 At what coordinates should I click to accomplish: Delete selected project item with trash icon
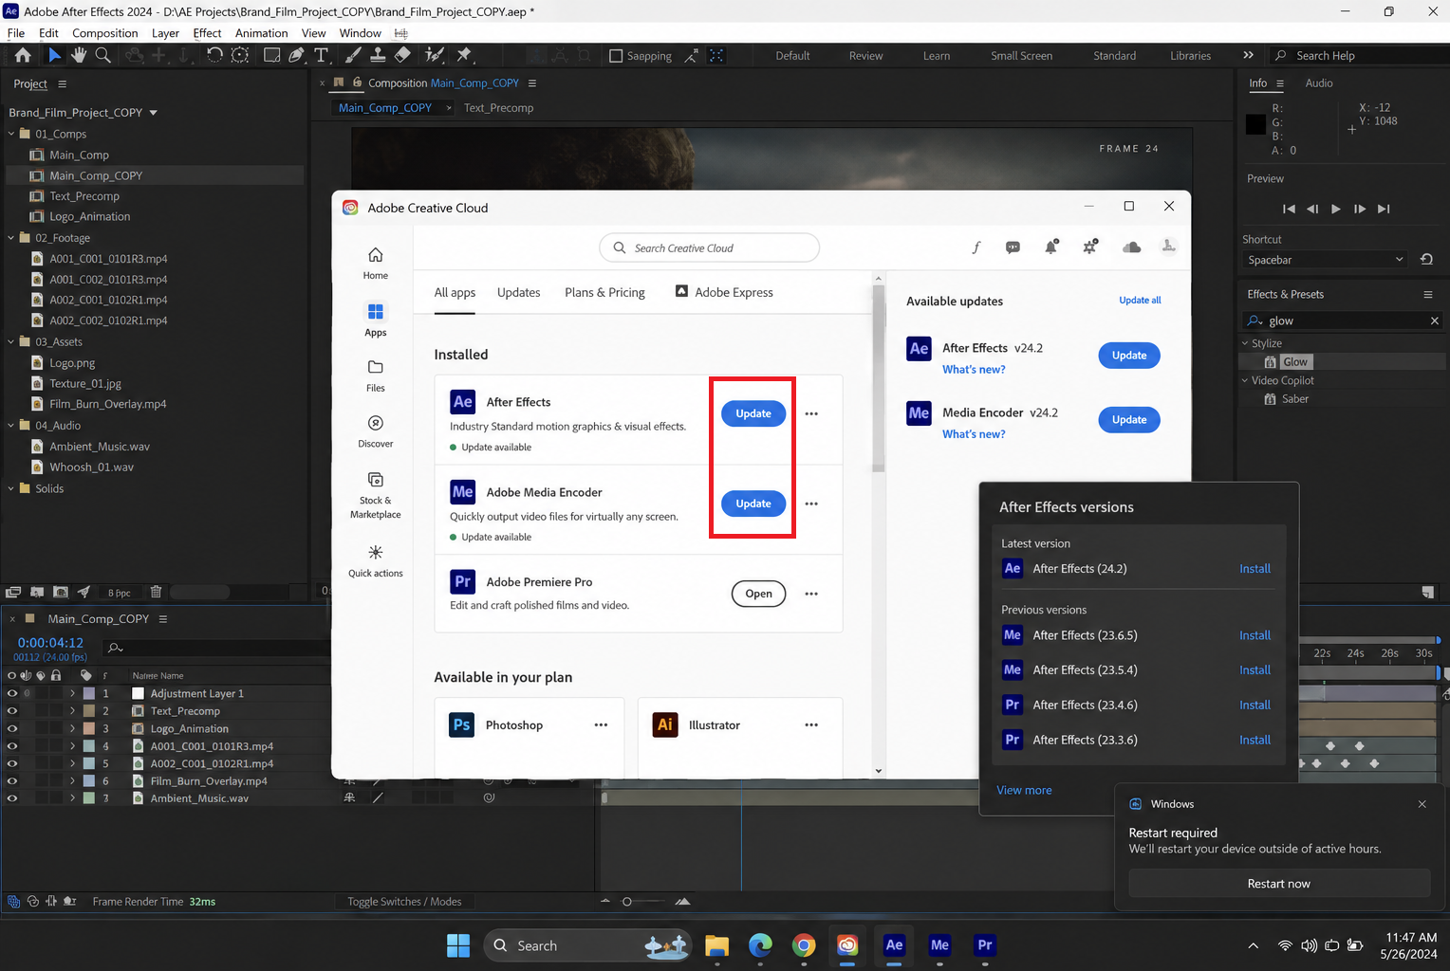156,592
